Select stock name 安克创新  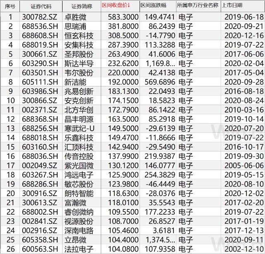coord(79,101)
